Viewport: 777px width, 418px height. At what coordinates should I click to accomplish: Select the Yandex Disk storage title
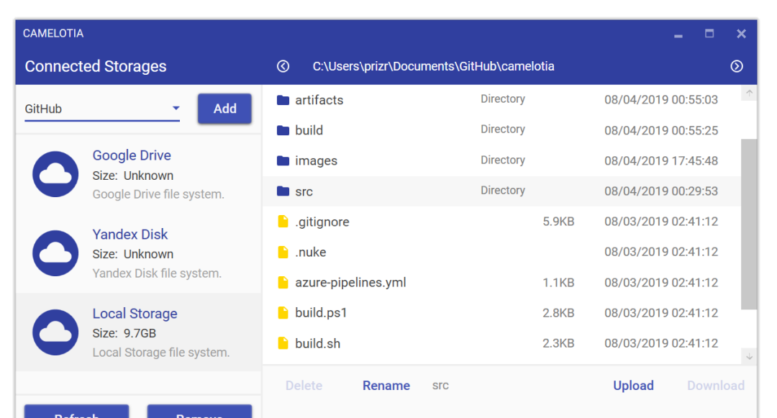pyautogui.click(x=130, y=235)
